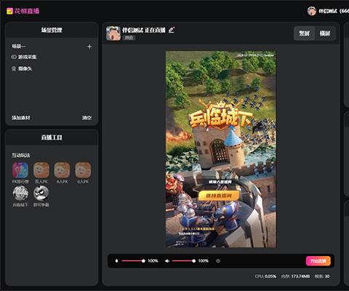Open the PK排行榜 tool icon
349x291 pixels.
tap(20, 170)
